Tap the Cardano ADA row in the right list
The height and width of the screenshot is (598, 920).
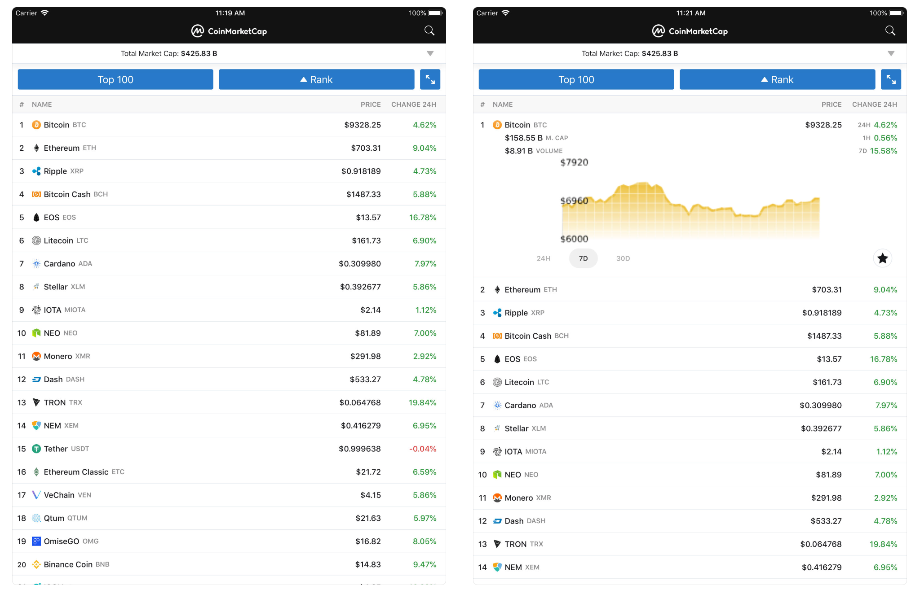coord(690,406)
